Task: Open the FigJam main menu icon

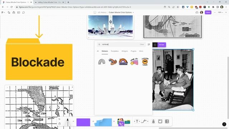Action: click(x=3, y=13)
